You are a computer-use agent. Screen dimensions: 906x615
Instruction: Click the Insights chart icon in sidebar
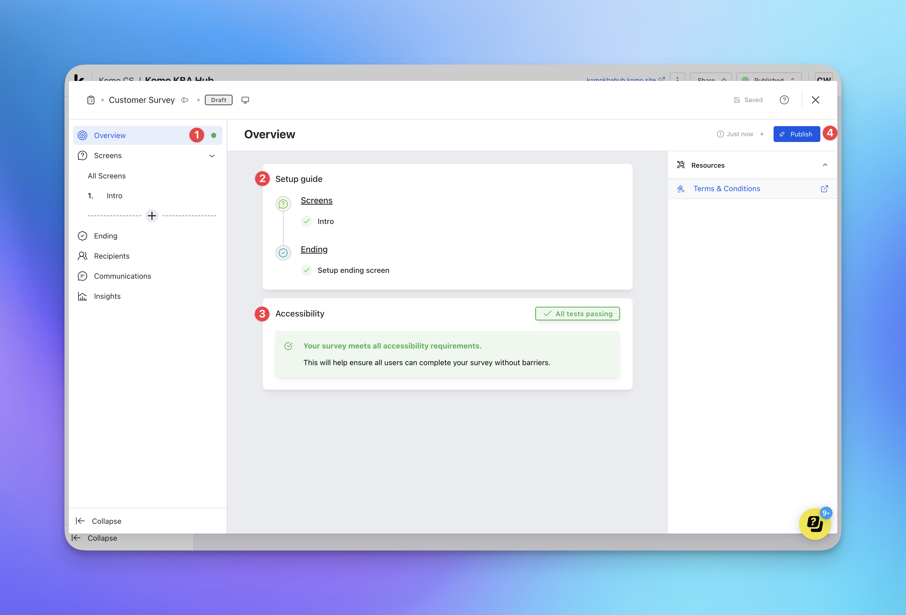tap(82, 296)
